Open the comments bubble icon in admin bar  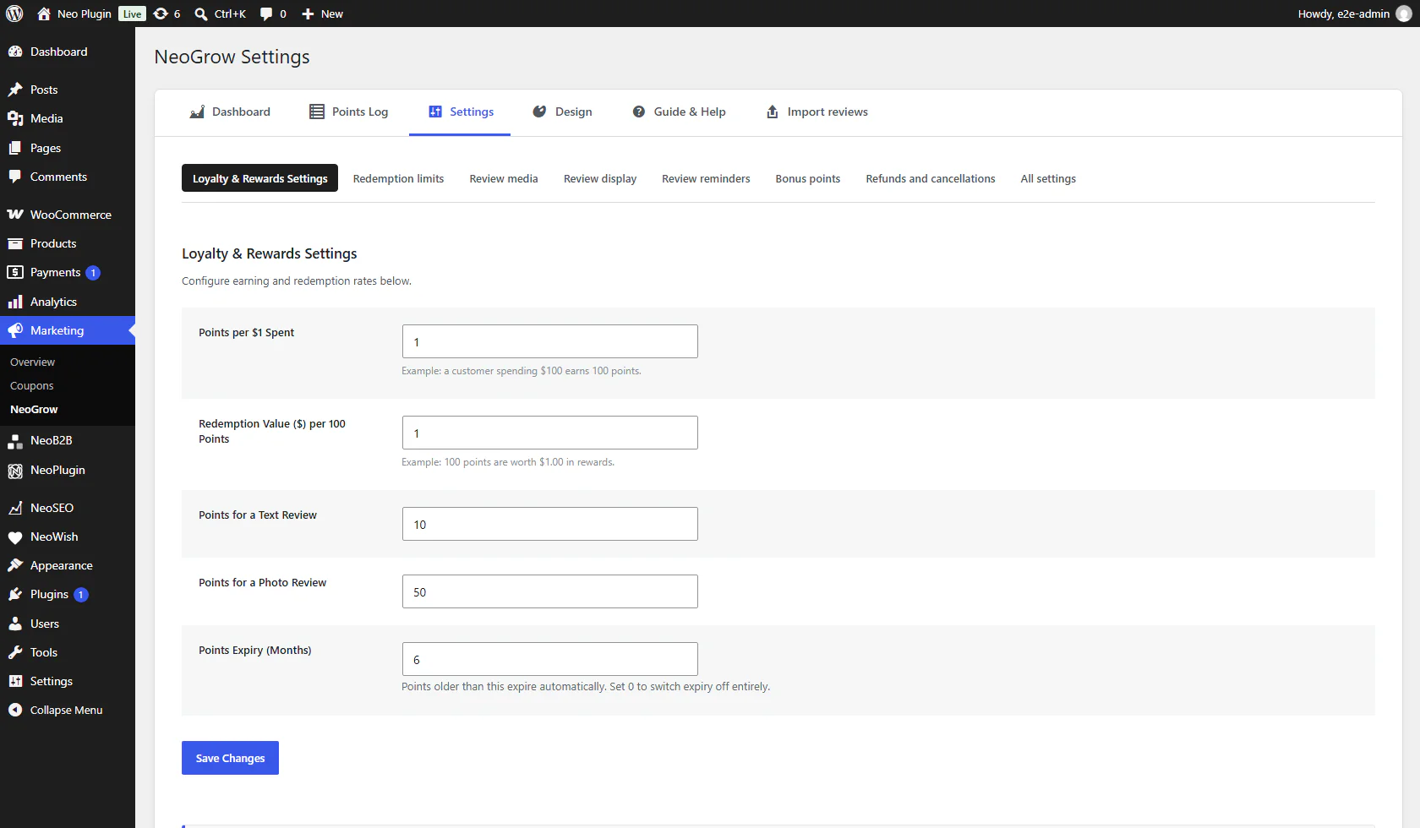266,14
